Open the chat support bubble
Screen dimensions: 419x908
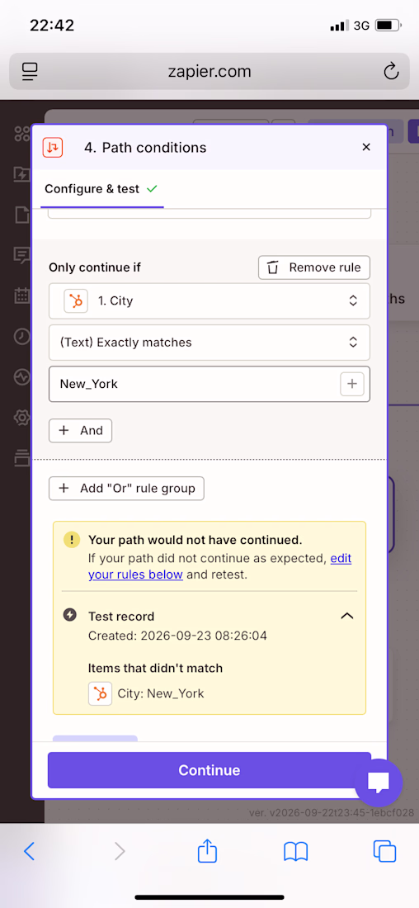[x=378, y=783]
